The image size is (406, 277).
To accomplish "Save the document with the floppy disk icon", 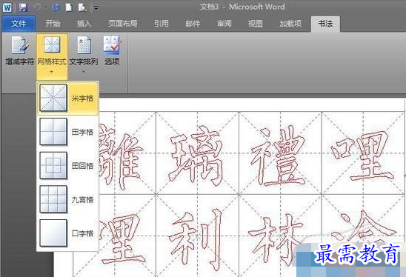I will [x=23, y=7].
